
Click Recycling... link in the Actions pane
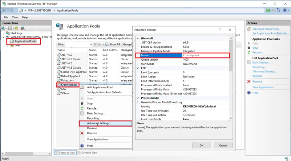click(259, 67)
